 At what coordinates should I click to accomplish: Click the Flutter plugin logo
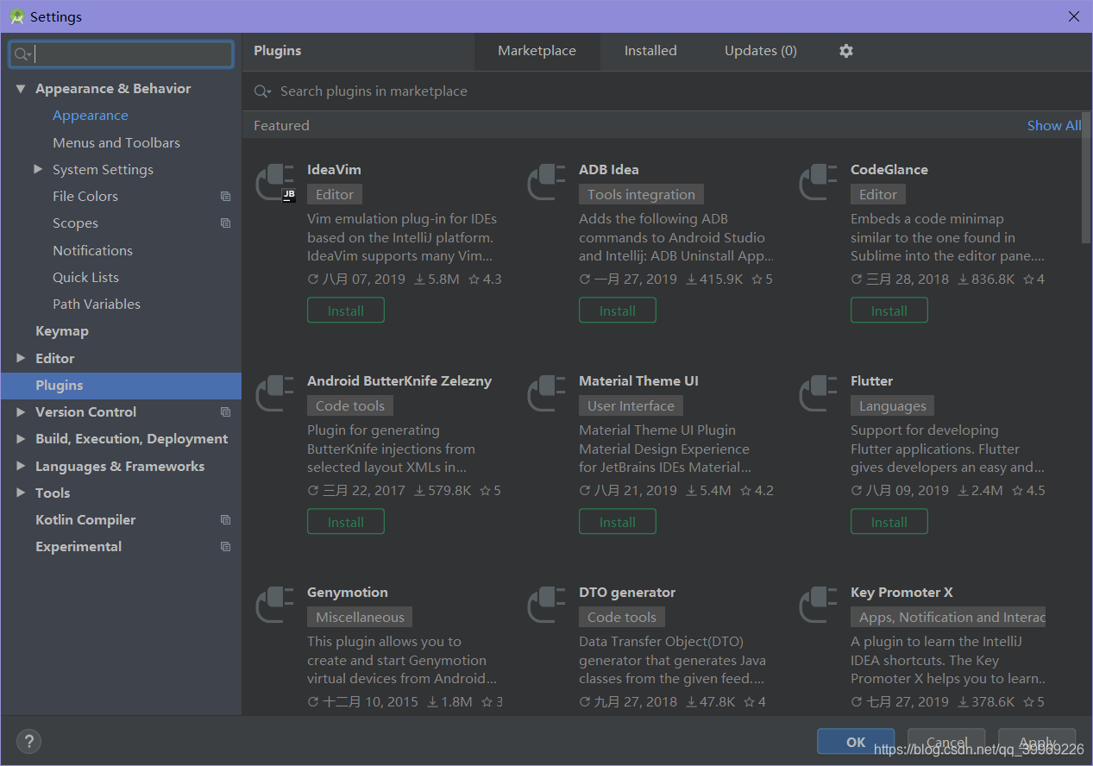(x=818, y=393)
